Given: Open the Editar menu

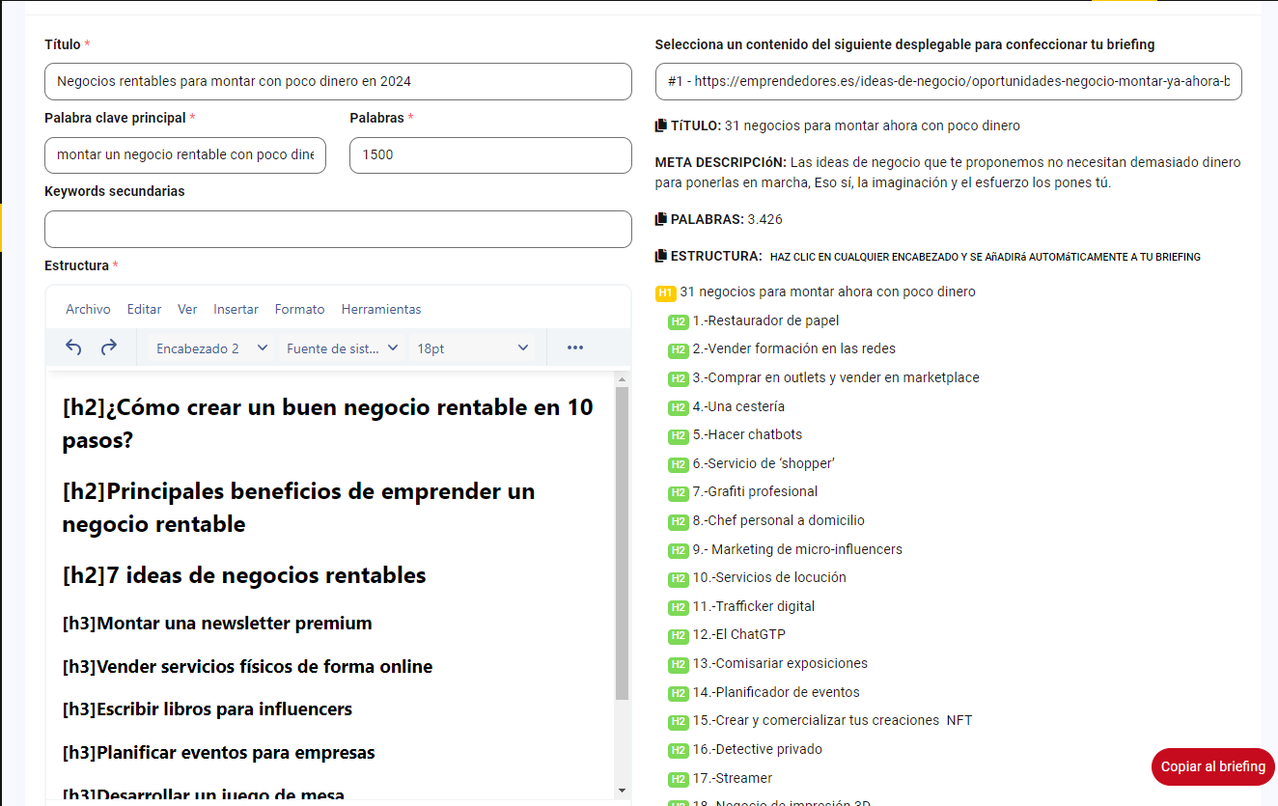Looking at the screenshot, I should (x=145, y=309).
